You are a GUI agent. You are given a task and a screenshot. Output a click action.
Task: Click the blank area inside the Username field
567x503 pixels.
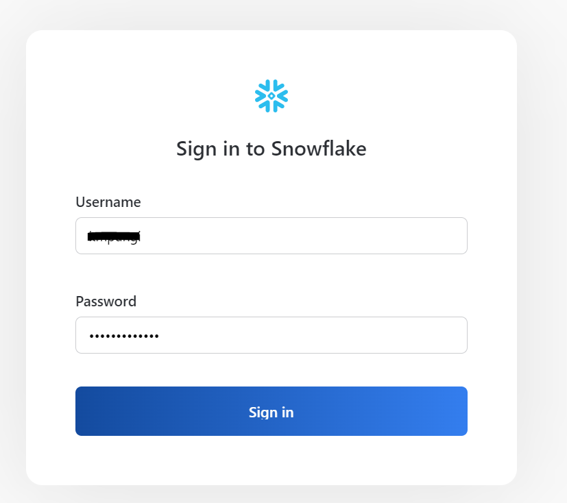(309, 236)
